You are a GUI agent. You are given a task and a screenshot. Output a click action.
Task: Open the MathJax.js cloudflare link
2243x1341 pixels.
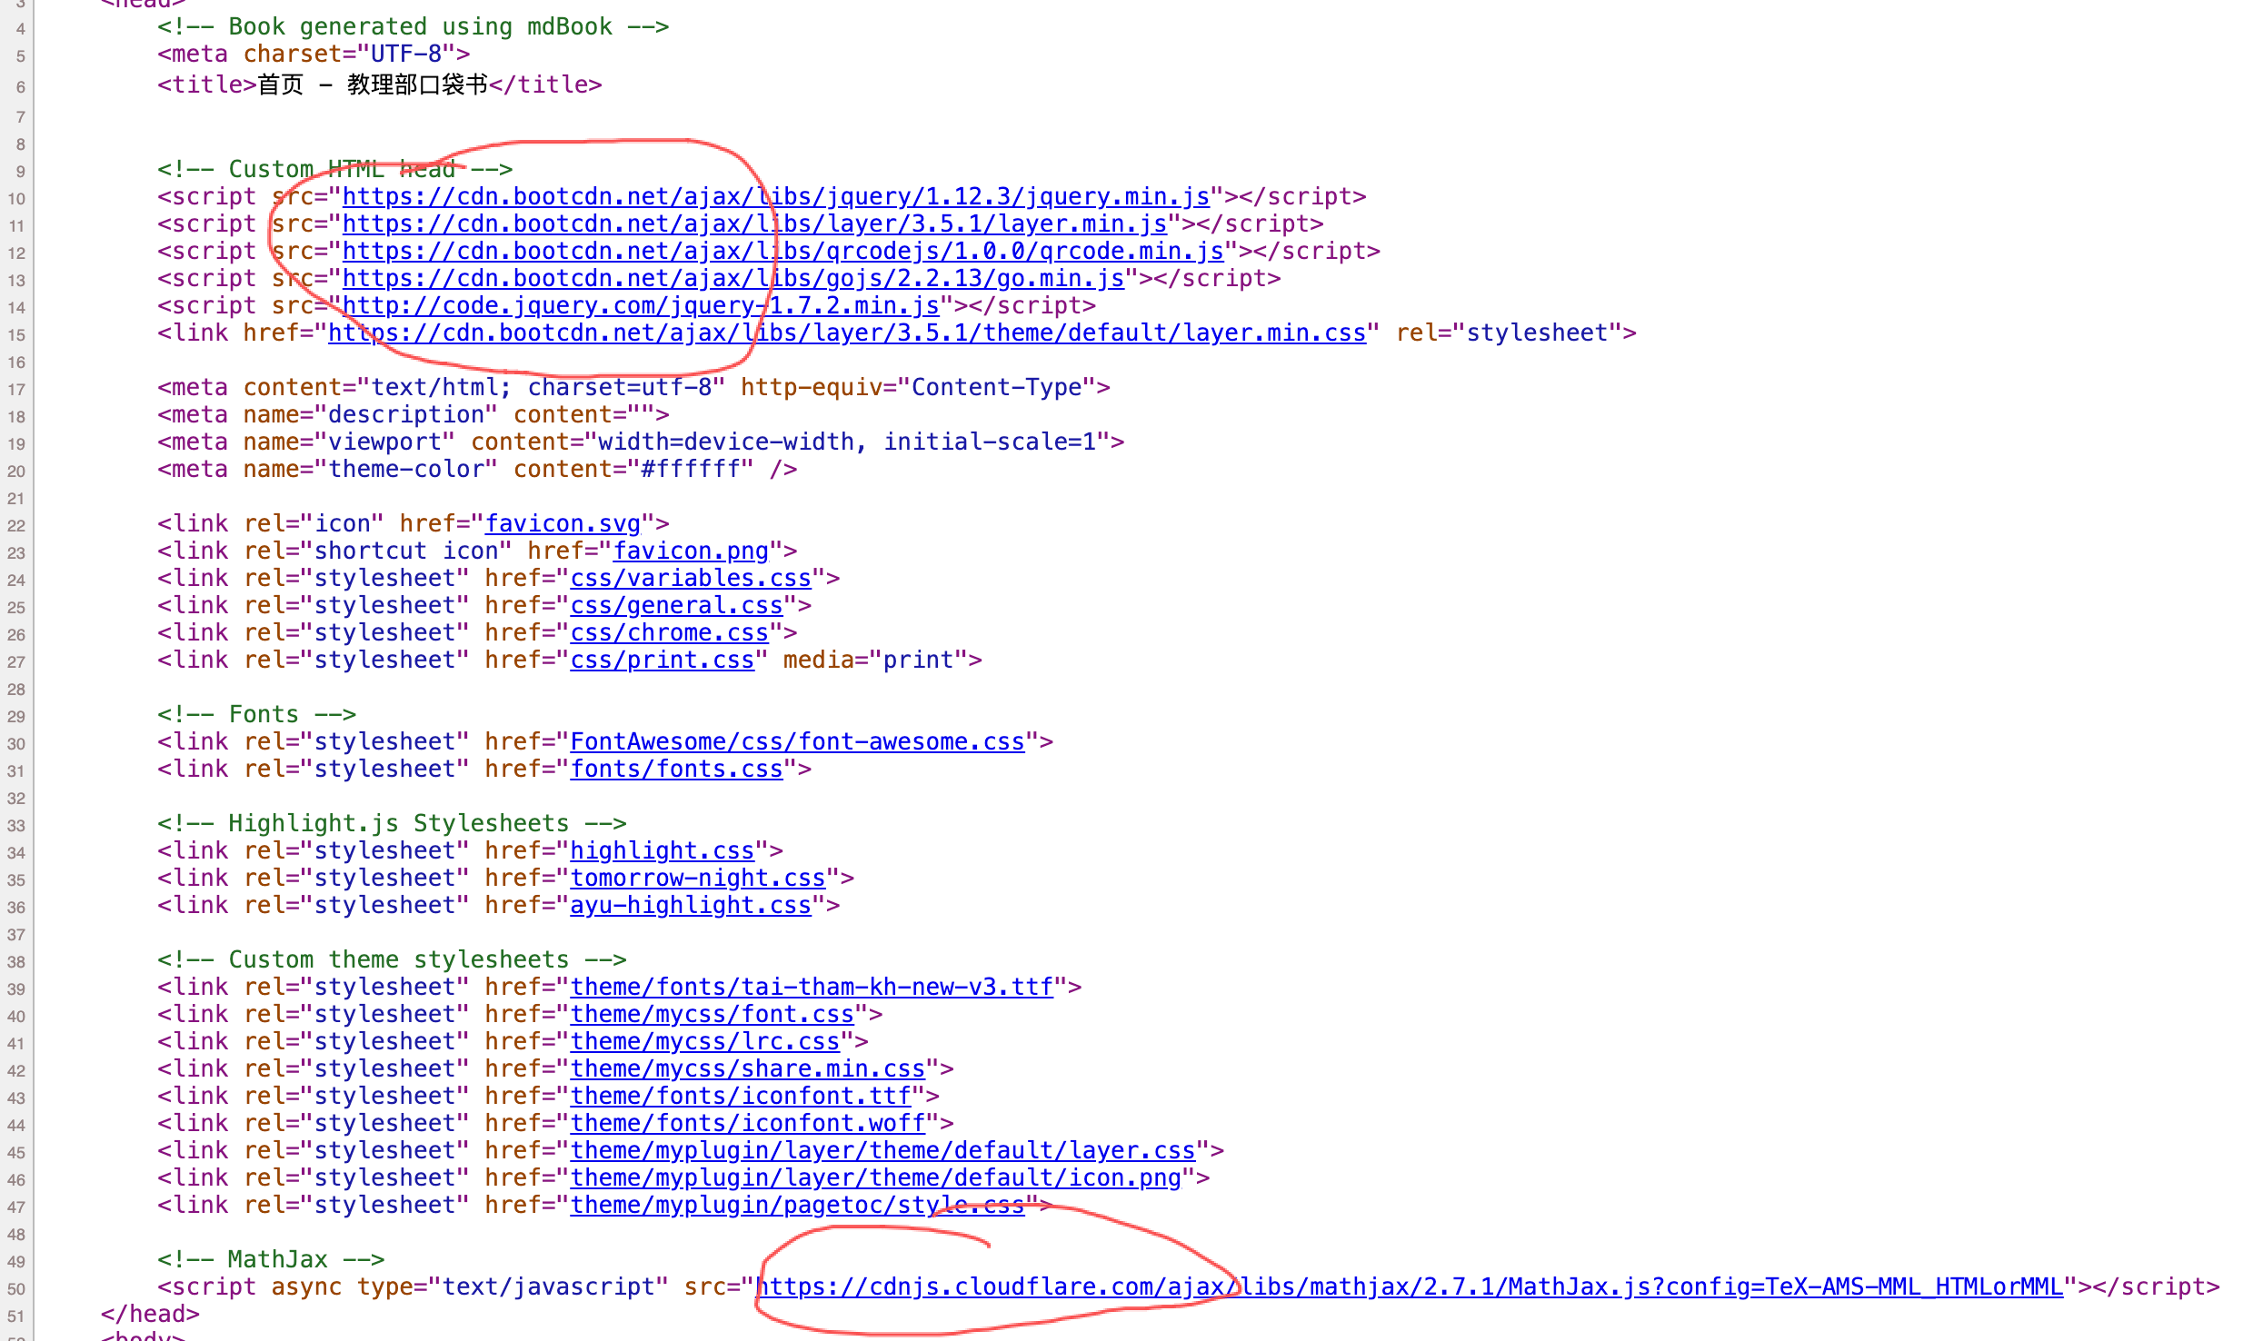1410,1286
